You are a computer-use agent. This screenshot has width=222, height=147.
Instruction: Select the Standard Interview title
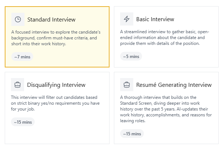click(x=51, y=19)
